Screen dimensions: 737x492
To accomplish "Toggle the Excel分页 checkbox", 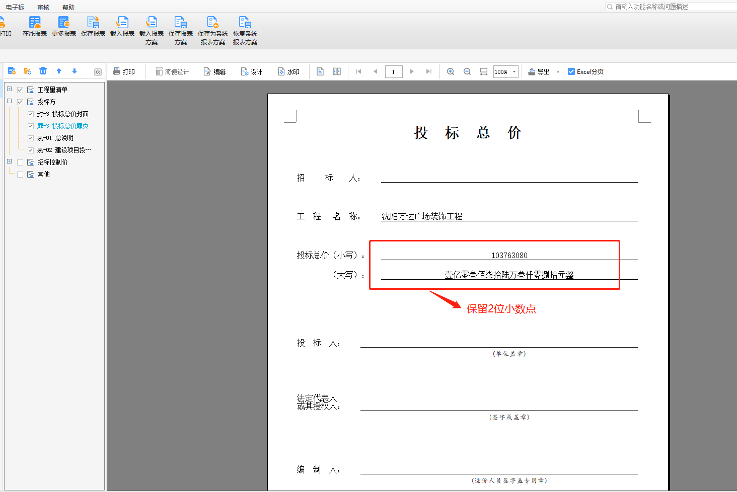I will (x=571, y=71).
